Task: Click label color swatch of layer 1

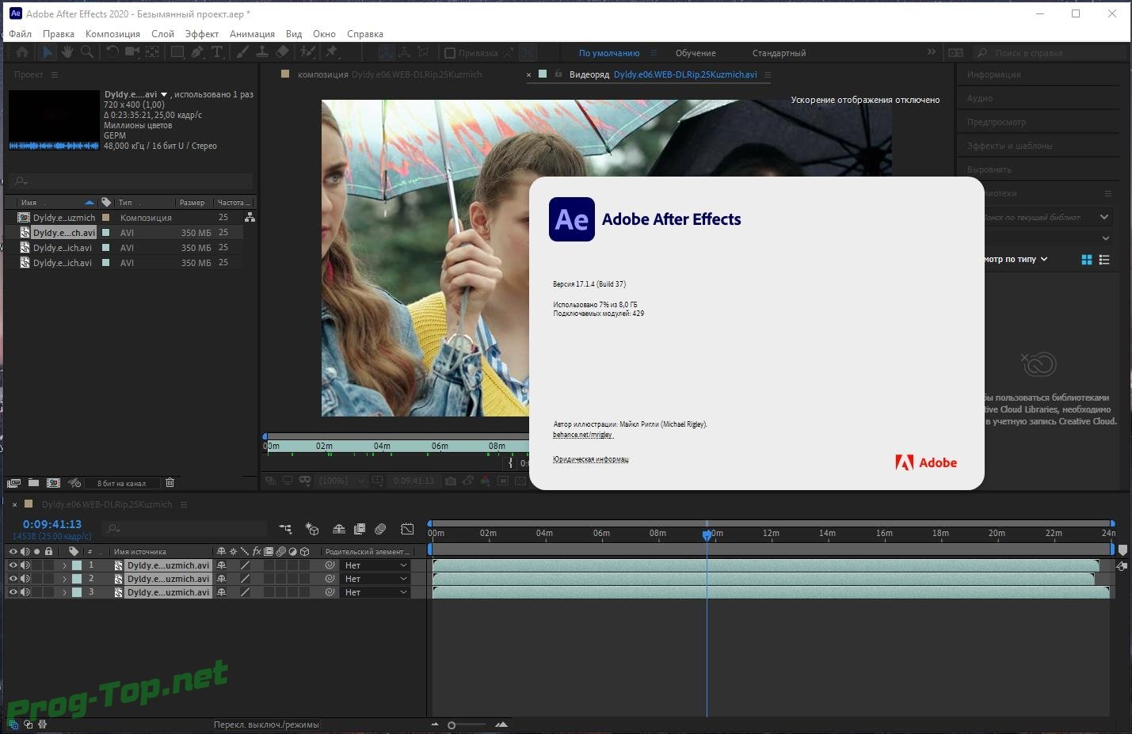Action: pos(77,565)
